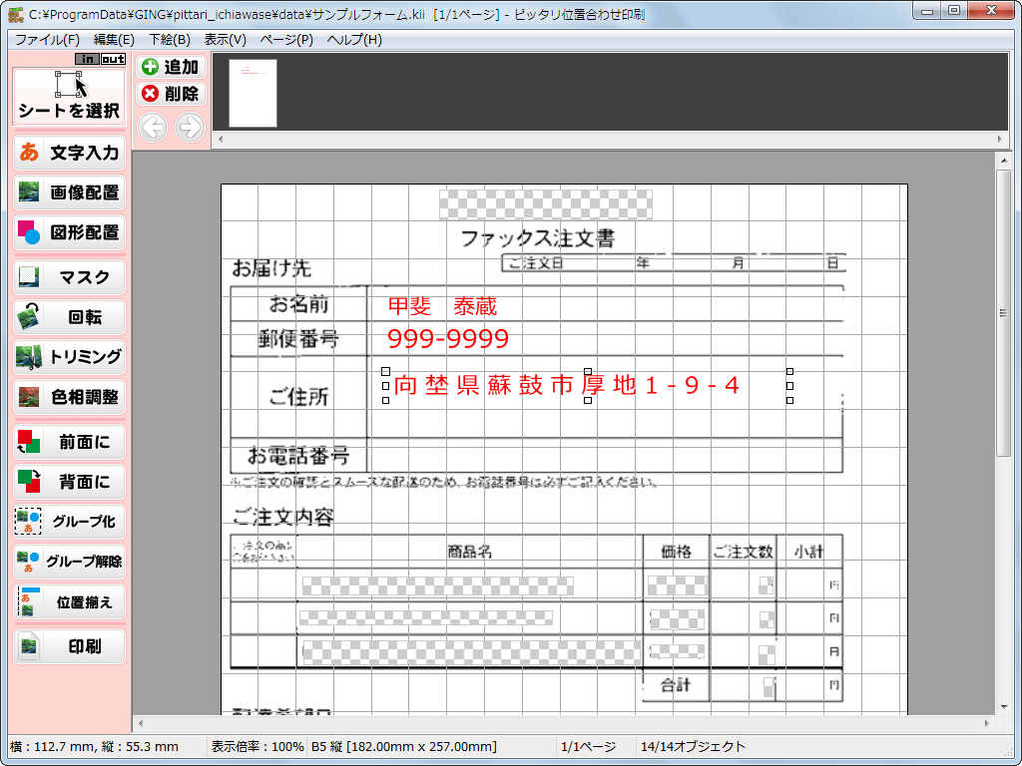This screenshot has width=1022, height=766.
Task: Open the 印刷 print function
Action: pos(69,646)
